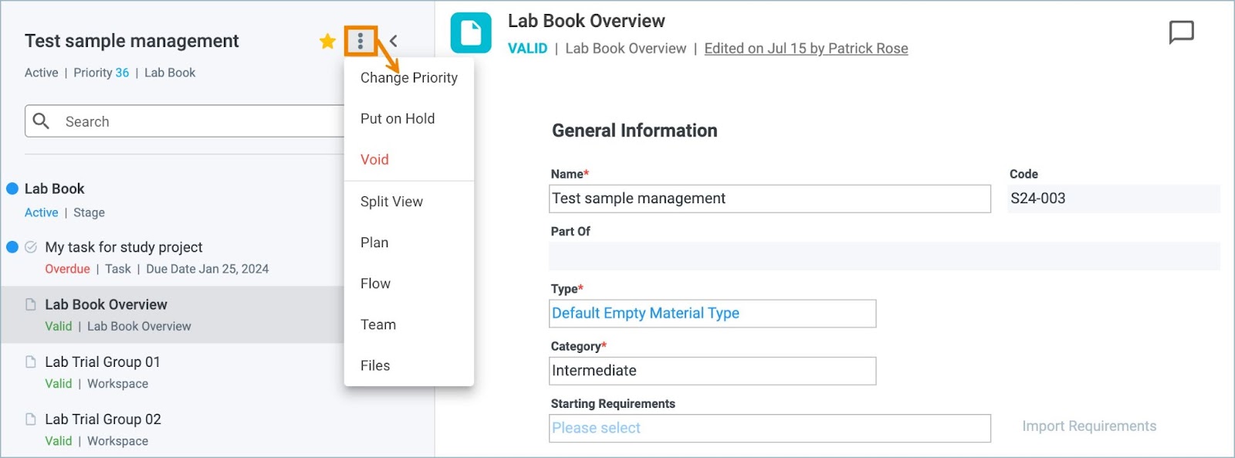This screenshot has width=1235, height=458.
Task: Open Split View from the menu
Action: [409, 202]
